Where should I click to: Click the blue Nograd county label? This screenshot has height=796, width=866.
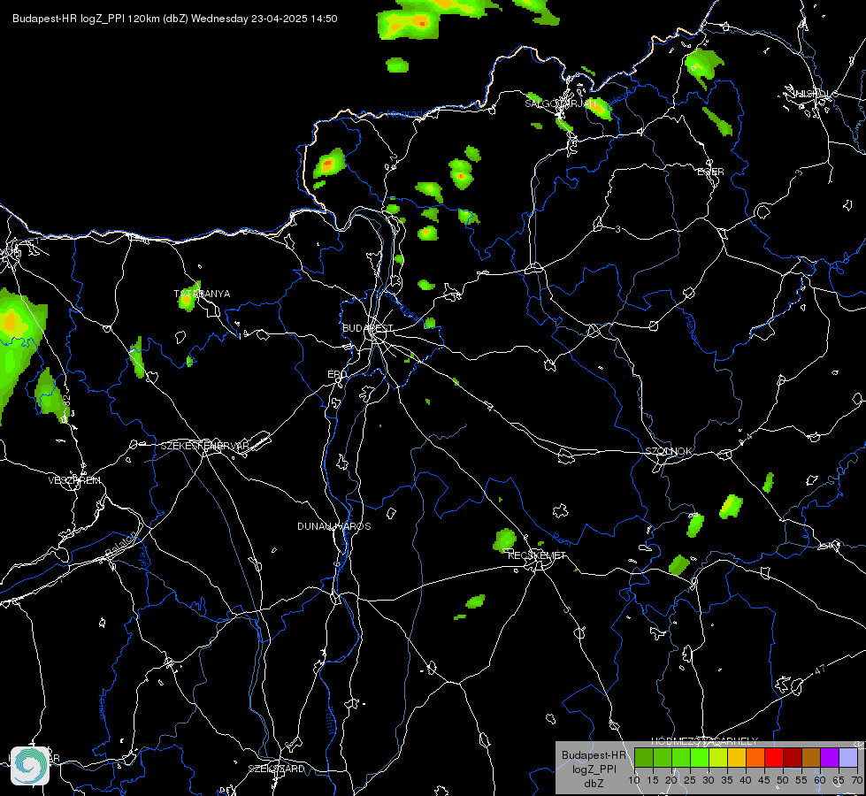[x=404, y=114]
